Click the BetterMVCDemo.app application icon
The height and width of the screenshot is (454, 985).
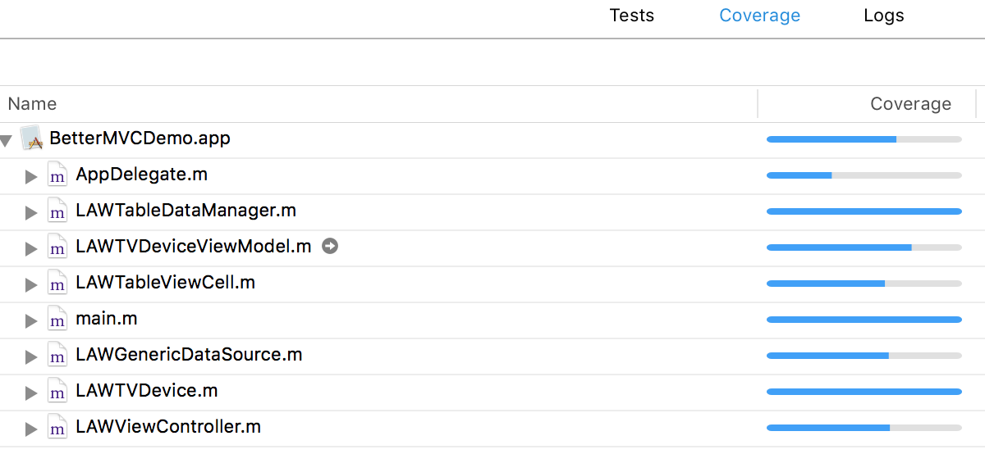[x=31, y=138]
